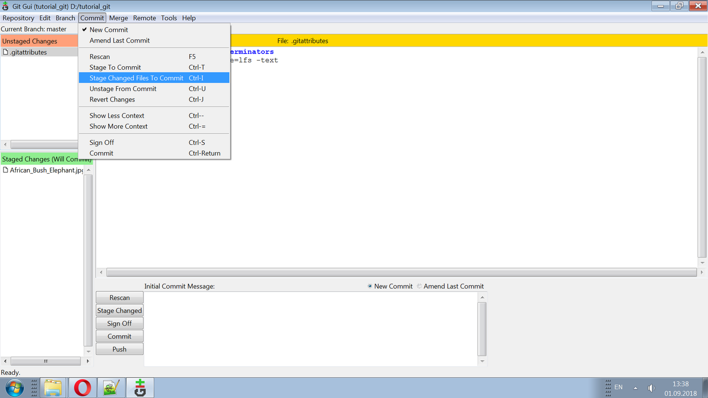708x398 pixels.
Task: Click the African_Bush_Elephant.jpg file icon in Staged Changes
Action: (6, 170)
